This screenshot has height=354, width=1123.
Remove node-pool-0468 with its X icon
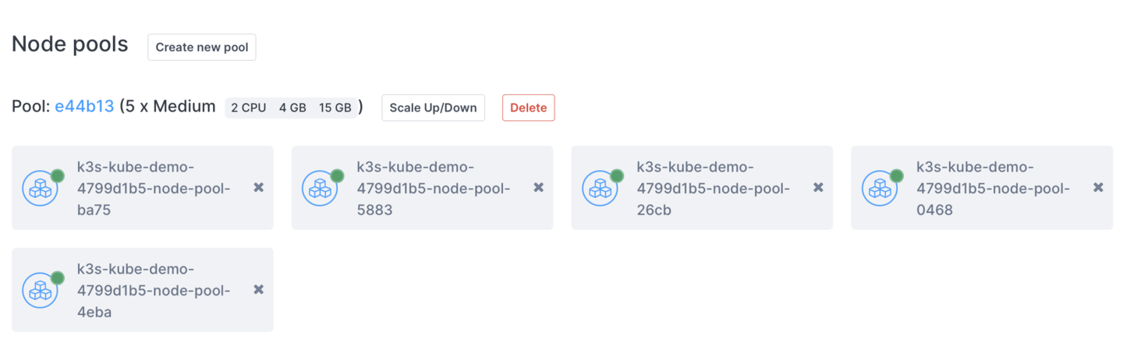click(x=1098, y=187)
